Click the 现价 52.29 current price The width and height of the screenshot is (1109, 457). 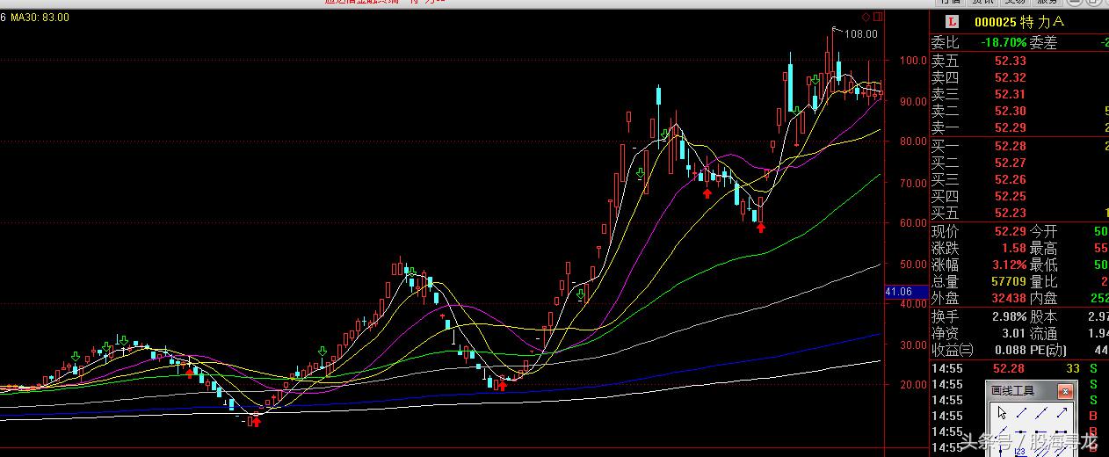pyautogui.click(x=1010, y=231)
